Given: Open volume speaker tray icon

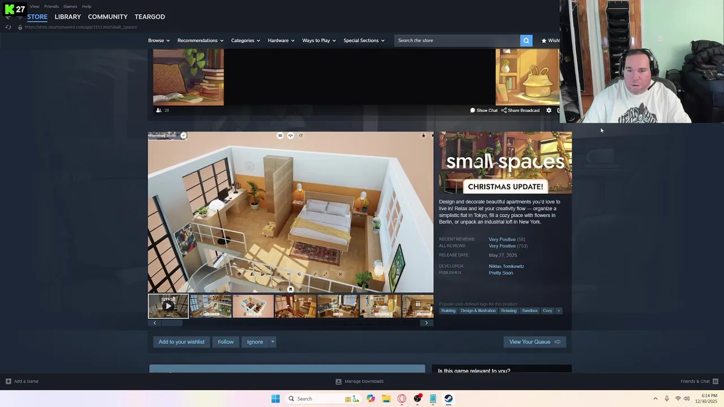Looking at the screenshot, I should 687,399.
